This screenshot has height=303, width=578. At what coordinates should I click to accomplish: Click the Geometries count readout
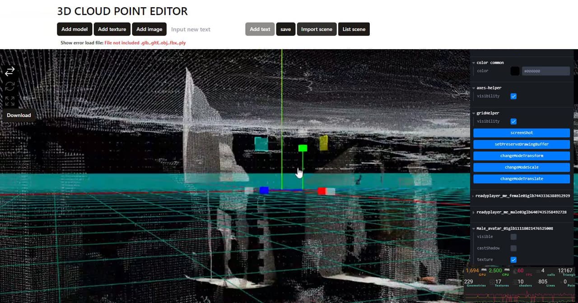tap(475, 283)
